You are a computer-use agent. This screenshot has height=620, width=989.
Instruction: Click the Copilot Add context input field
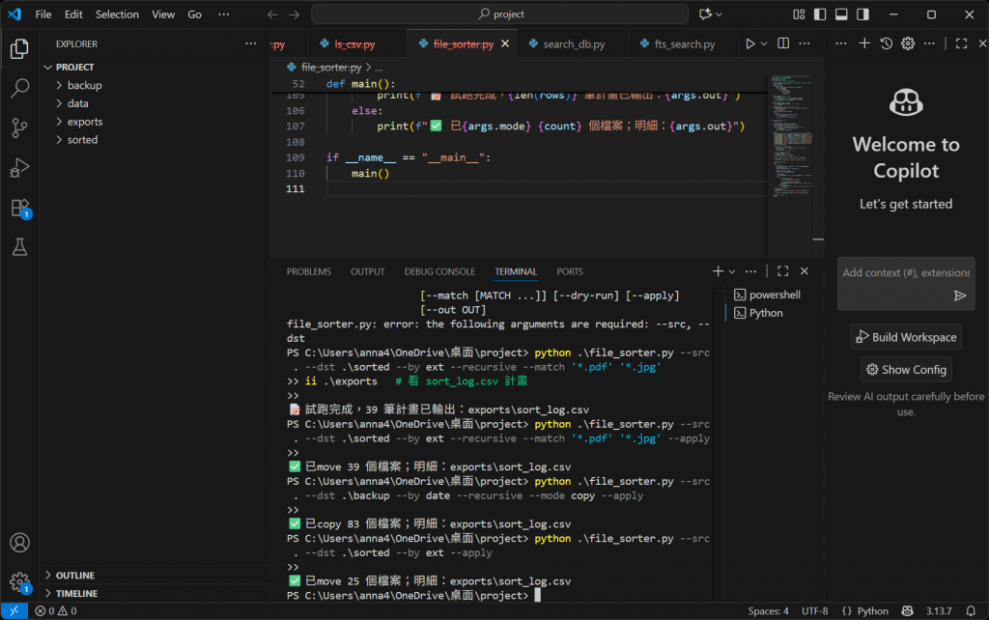click(x=893, y=273)
